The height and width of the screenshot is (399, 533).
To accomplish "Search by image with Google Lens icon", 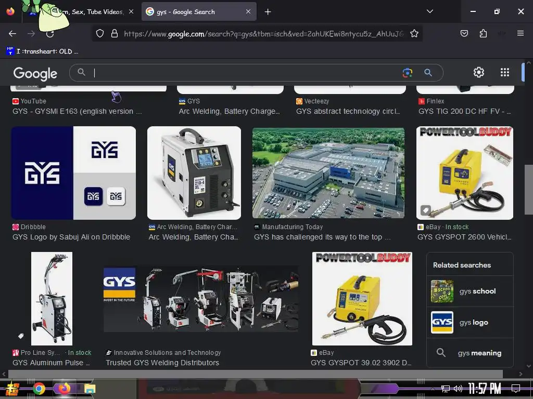I will click(407, 73).
